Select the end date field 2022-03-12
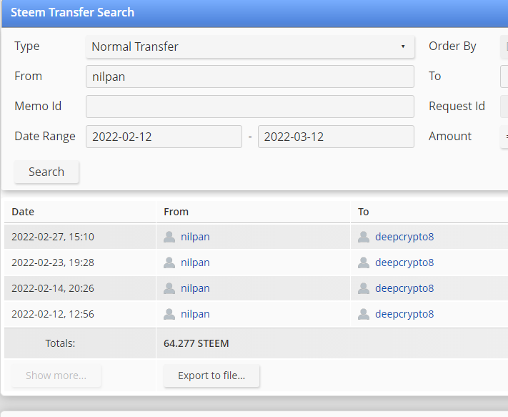508x417 pixels. click(336, 137)
